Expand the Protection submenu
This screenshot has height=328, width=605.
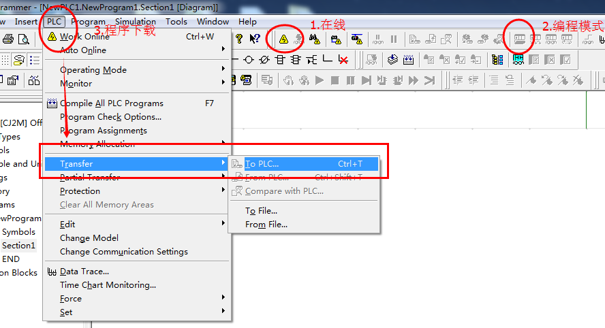coord(80,191)
